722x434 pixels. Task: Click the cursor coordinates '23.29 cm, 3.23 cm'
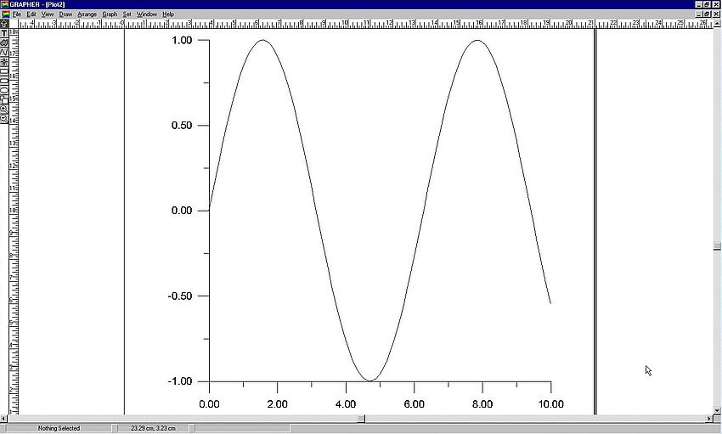click(153, 428)
